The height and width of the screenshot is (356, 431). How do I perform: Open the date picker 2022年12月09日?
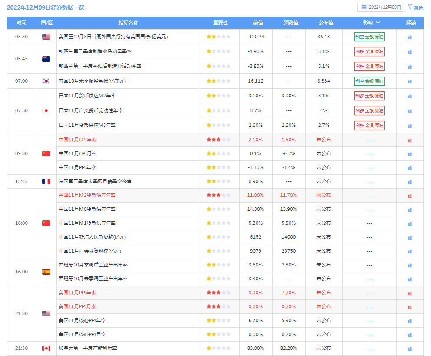380,7
